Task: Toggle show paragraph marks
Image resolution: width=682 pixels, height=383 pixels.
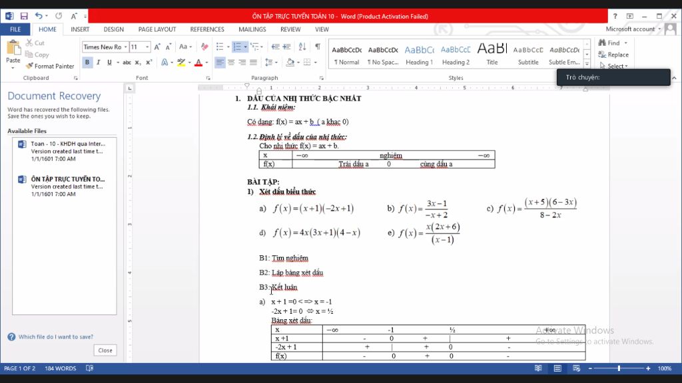Action: coord(318,47)
